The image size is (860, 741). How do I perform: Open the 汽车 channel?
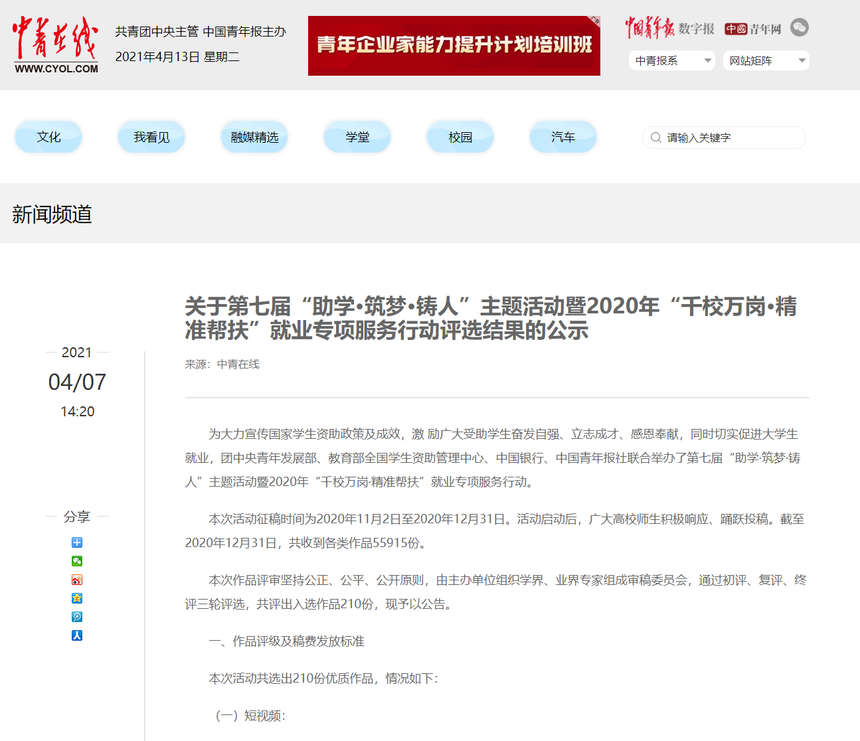click(563, 137)
